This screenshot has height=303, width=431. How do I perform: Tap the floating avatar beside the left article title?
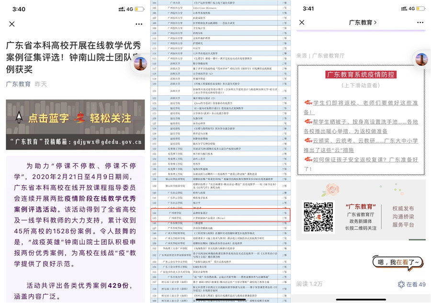click(x=140, y=64)
